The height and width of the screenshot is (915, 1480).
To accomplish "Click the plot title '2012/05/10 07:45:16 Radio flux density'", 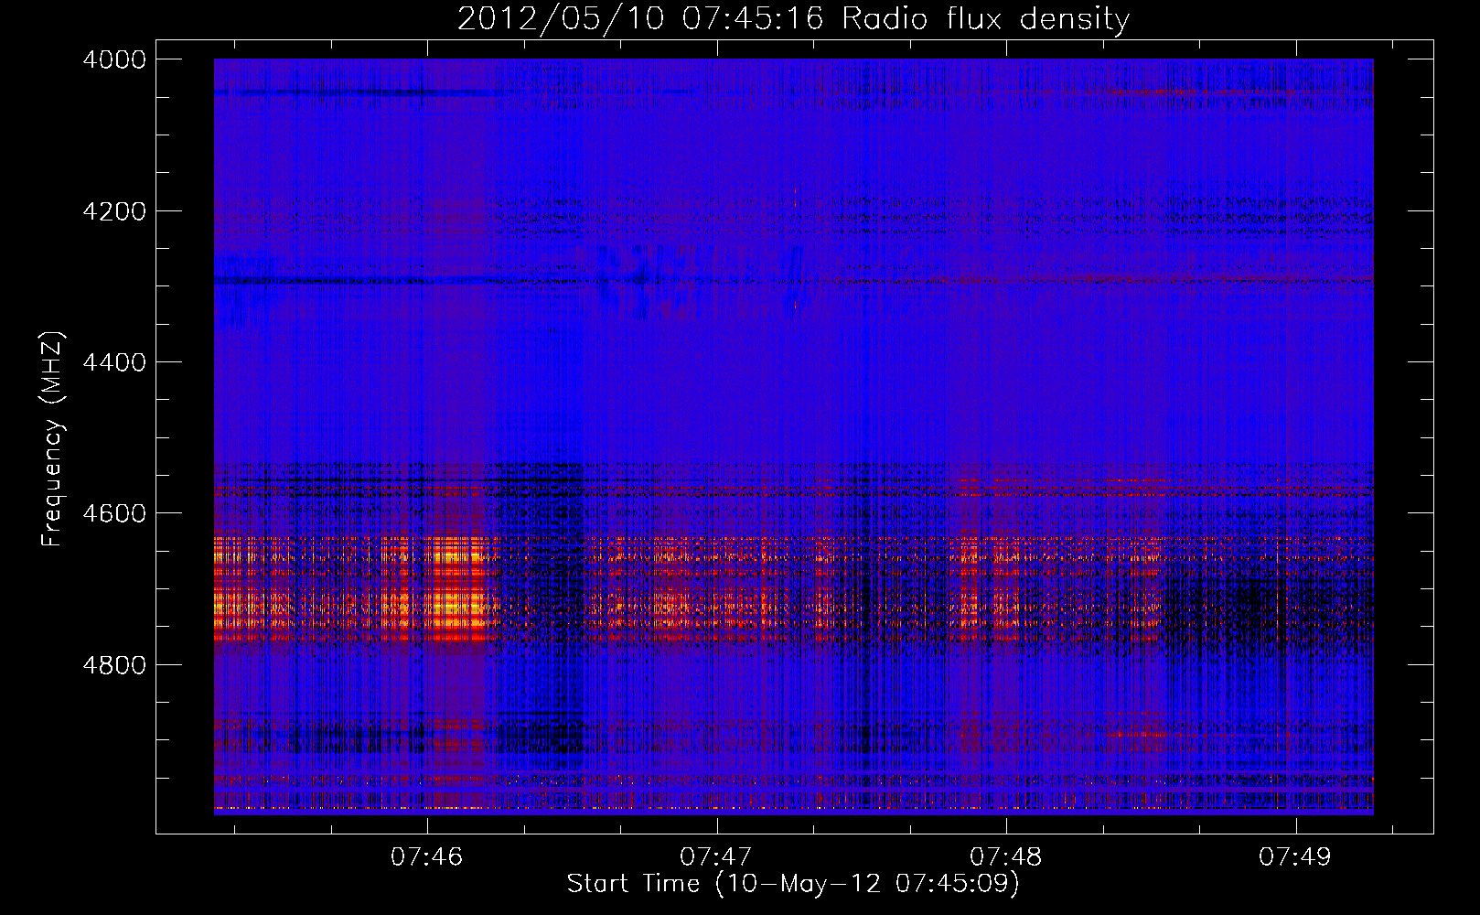I will coord(793,18).
